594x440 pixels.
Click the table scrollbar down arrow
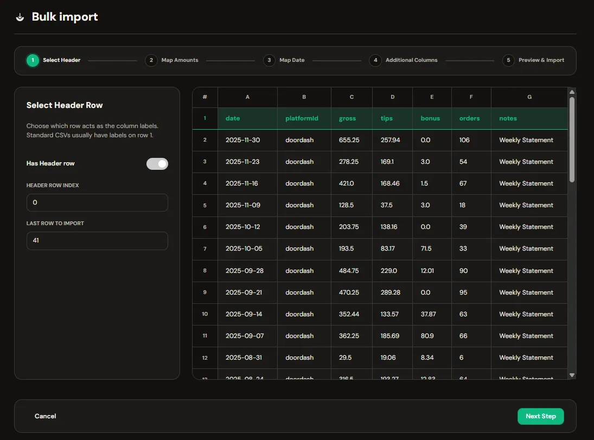pyautogui.click(x=572, y=375)
